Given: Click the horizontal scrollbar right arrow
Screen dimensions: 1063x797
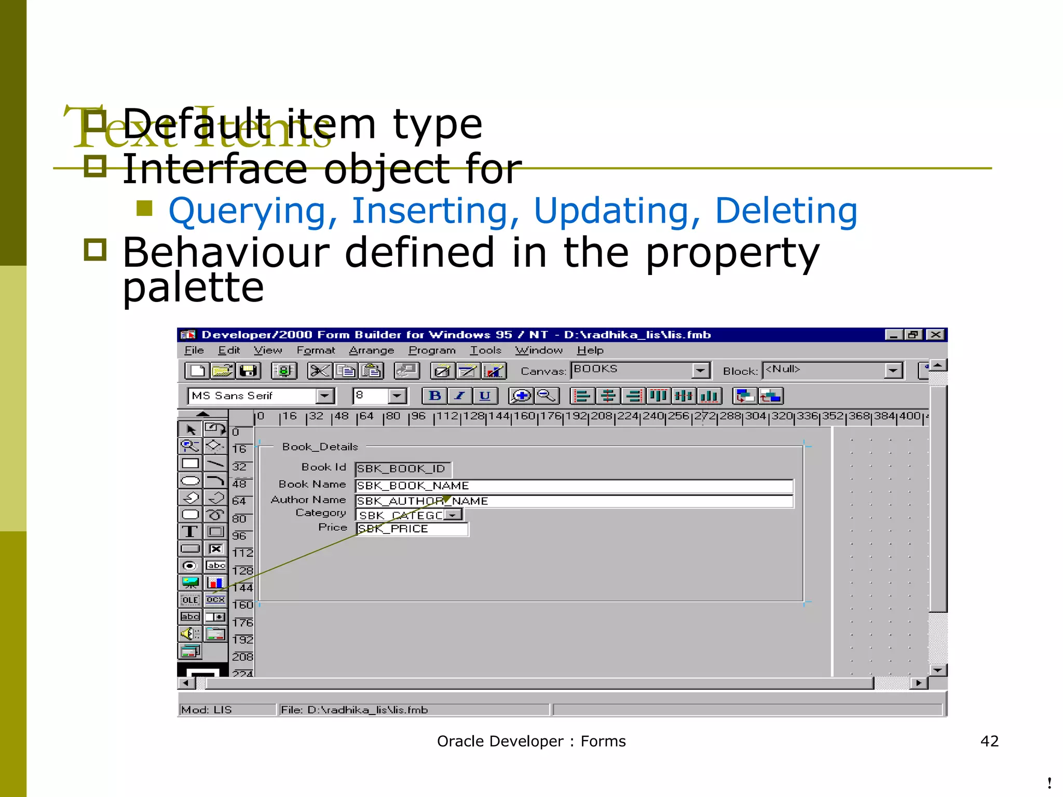Looking at the screenshot, I should [x=919, y=683].
